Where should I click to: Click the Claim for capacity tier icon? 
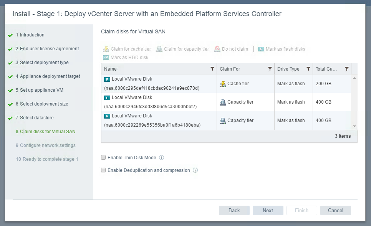coord(159,49)
